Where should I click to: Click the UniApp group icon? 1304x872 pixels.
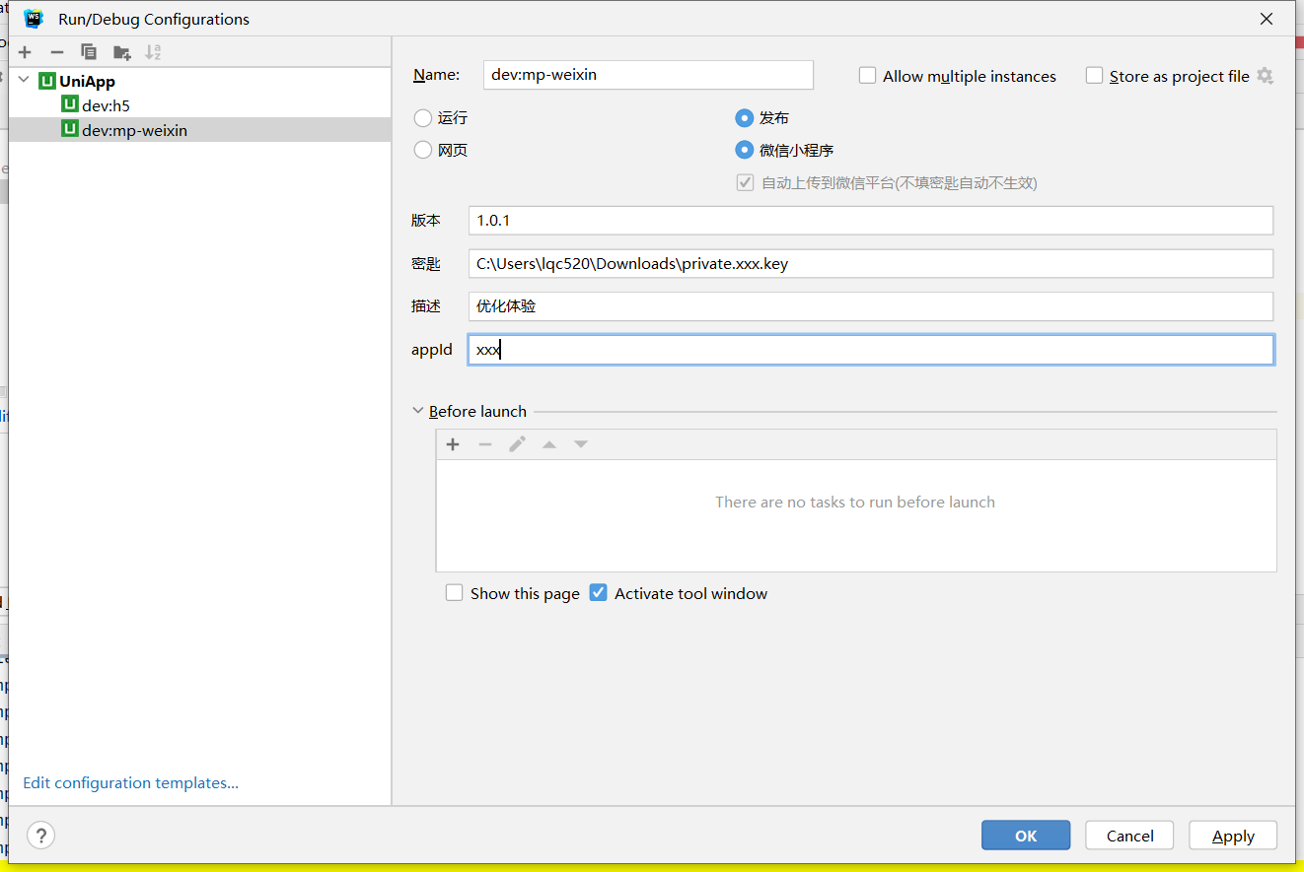coord(47,81)
